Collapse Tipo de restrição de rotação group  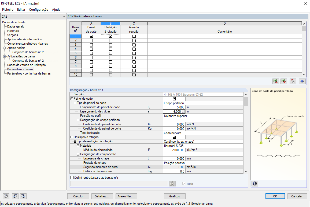[75, 141]
